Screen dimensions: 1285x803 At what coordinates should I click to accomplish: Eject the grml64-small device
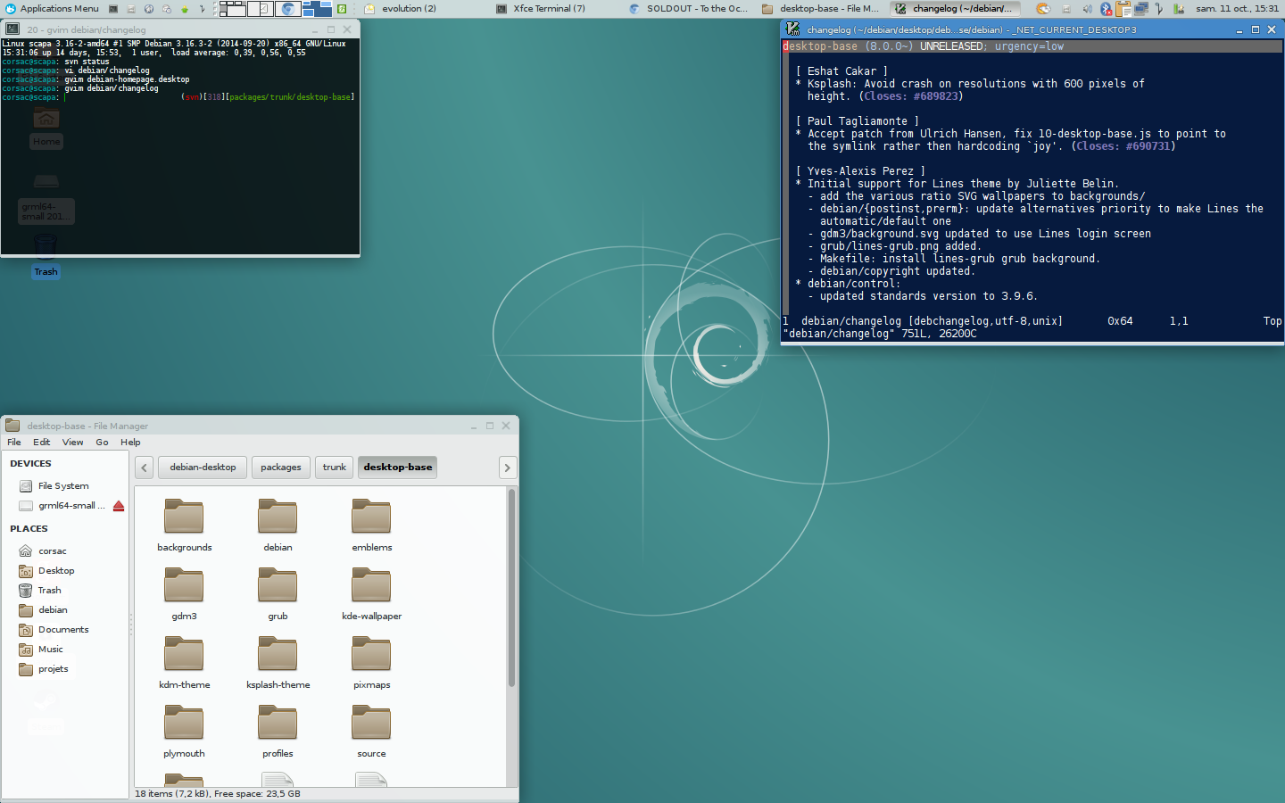119,506
